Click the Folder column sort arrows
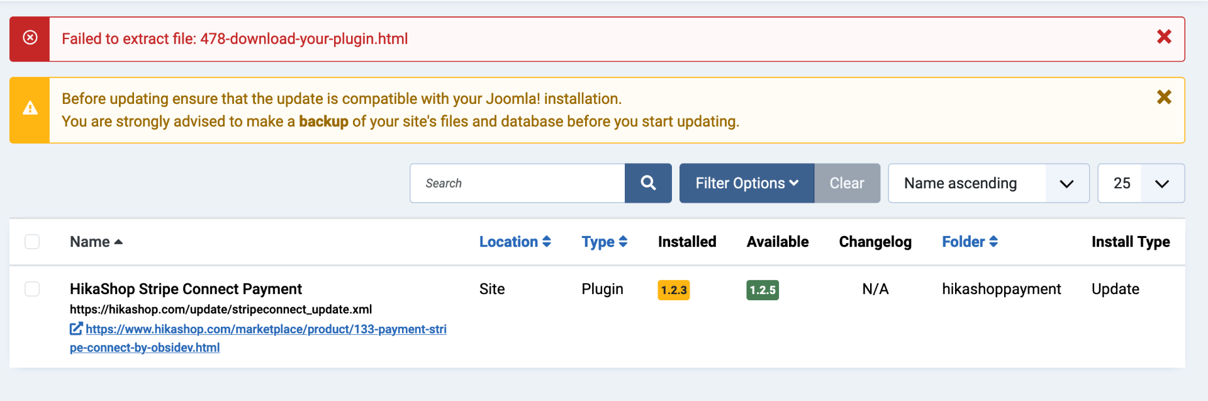This screenshot has width=1208, height=401. point(993,242)
